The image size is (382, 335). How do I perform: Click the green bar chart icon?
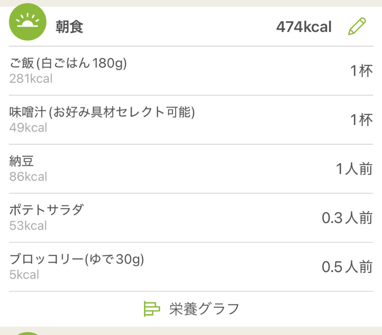[x=151, y=309]
